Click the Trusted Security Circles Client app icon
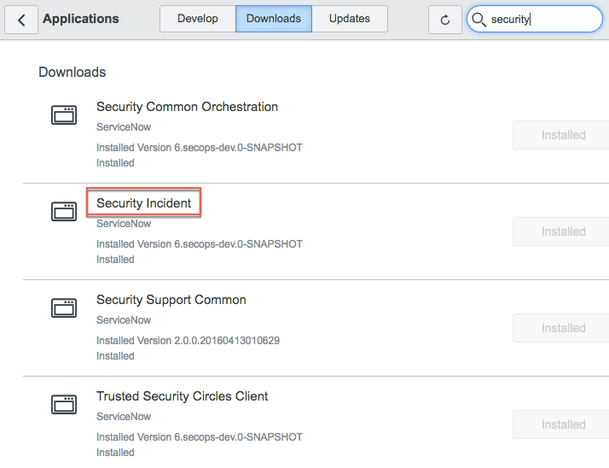Screen dimensions: 609x468 pos(64,404)
